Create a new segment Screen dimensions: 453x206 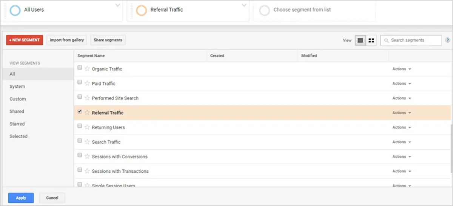(x=25, y=40)
